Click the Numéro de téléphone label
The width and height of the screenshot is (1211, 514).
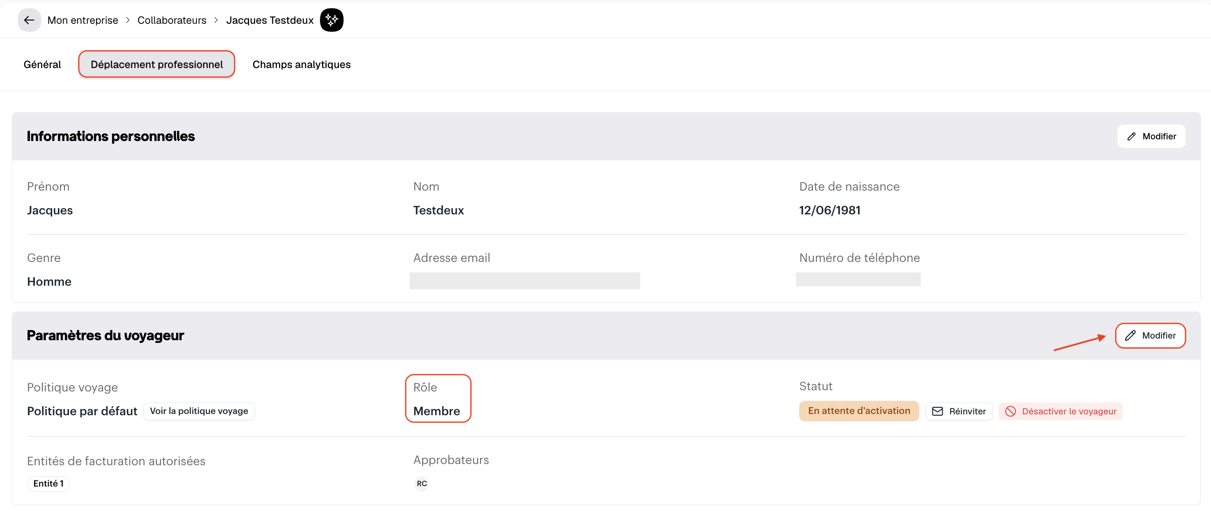(x=859, y=257)
